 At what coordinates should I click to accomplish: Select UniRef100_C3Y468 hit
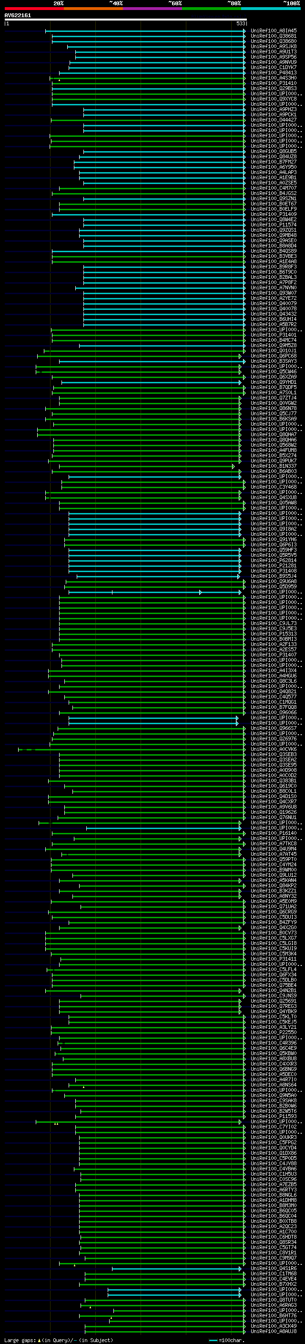[x=274, y=487]
